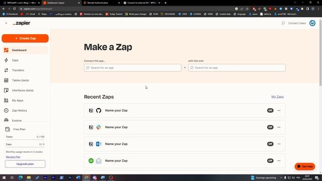Image resolution: width=322 pixels, height=181 pixels.
Task: Open the Windows Start menu
Action: (x=4, y=177)
